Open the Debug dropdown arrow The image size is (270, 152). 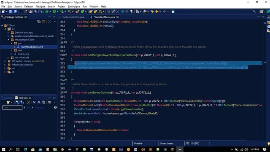pyautogui.click(x=50, y=11)
